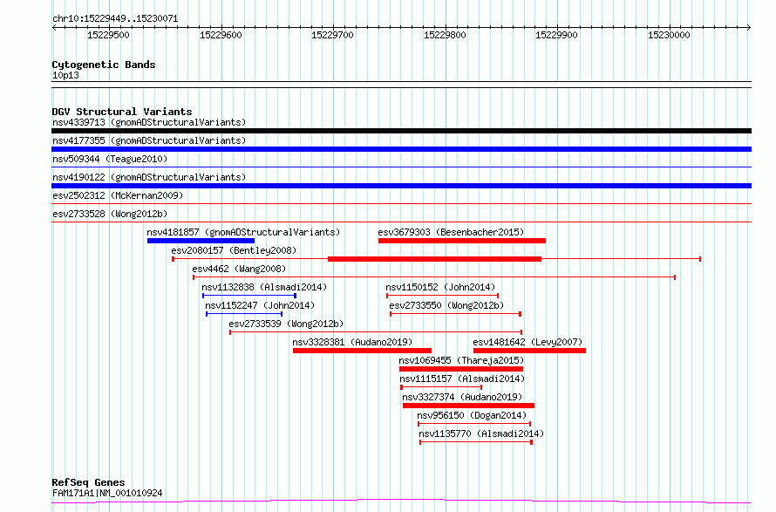Click the nsv4181857 gnomADStructuralVariants label

[243, 232]
